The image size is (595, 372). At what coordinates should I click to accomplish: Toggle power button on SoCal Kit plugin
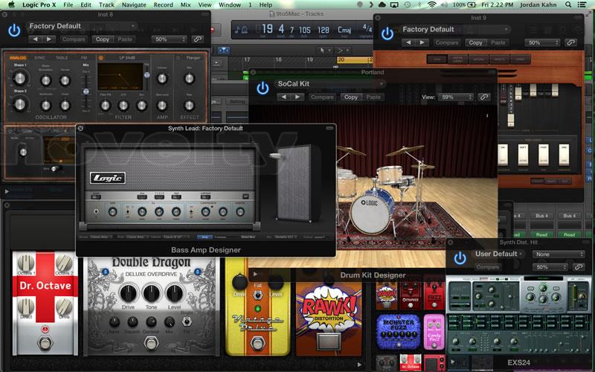(262, 88)
